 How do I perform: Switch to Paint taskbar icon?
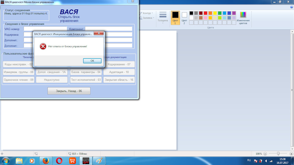click(x=99, y=161)
